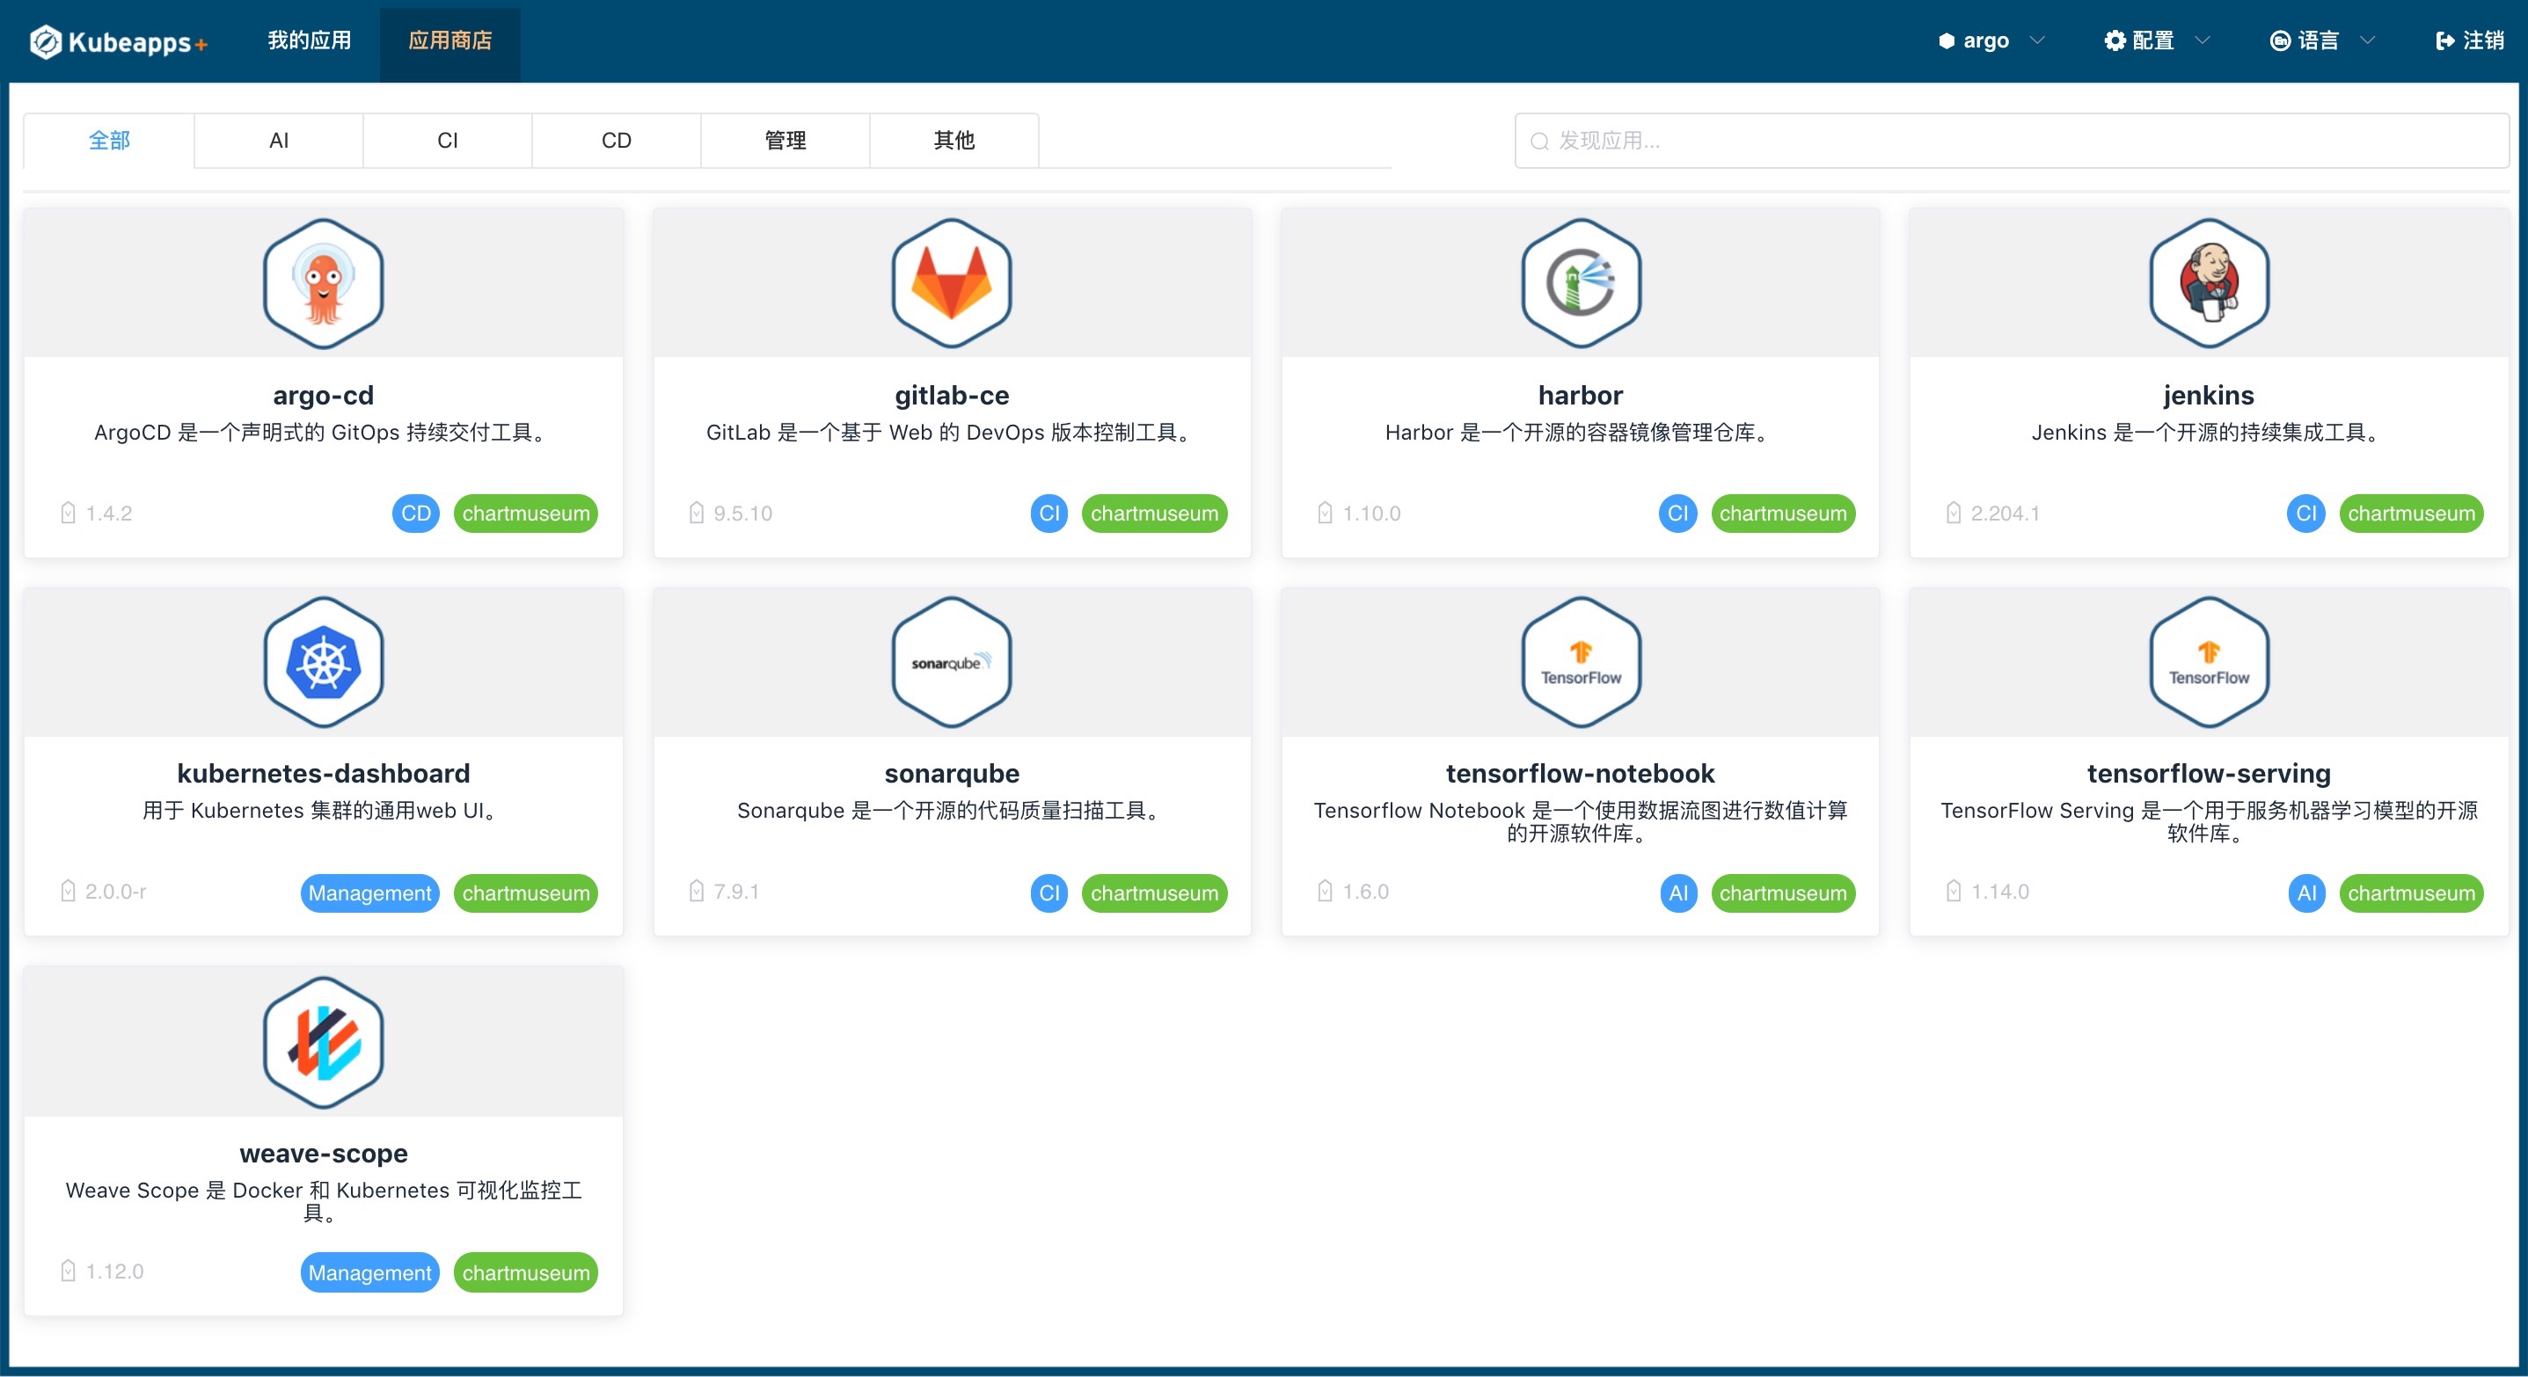Image resolution: width=2528 pixels, height=1377 pixels.
Task: Switch to the 我的应用 tab
Action: click(309, 41)
